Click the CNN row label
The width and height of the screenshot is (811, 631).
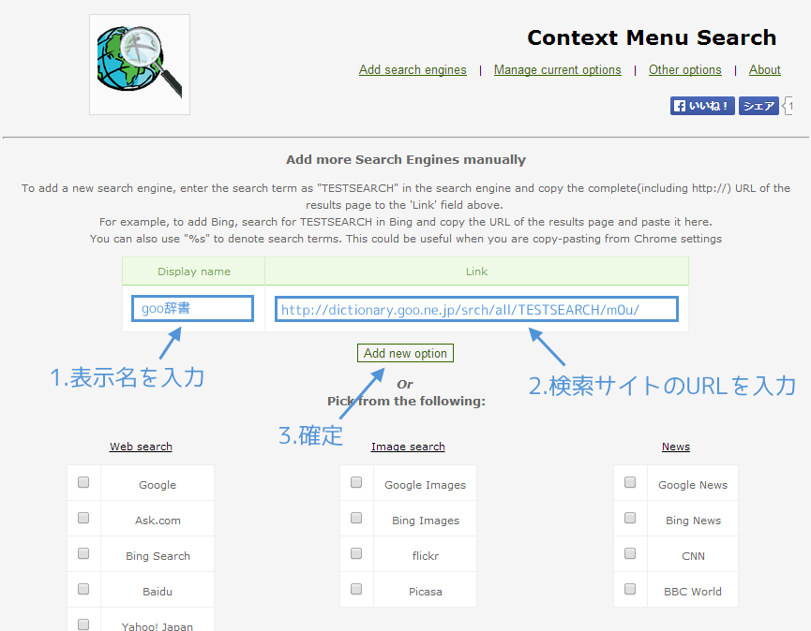[693, 556]
